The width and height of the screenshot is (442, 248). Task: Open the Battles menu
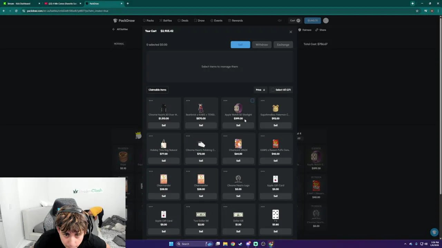[165, 21]
